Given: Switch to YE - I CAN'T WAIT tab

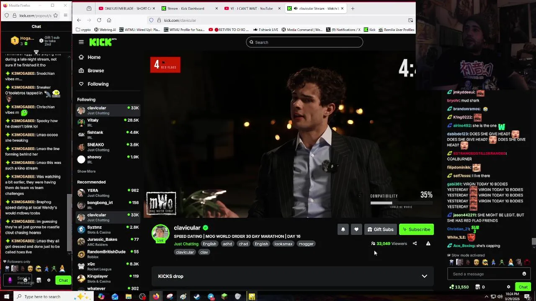Looking at the screenshot, I should click(x=252, y=8).
